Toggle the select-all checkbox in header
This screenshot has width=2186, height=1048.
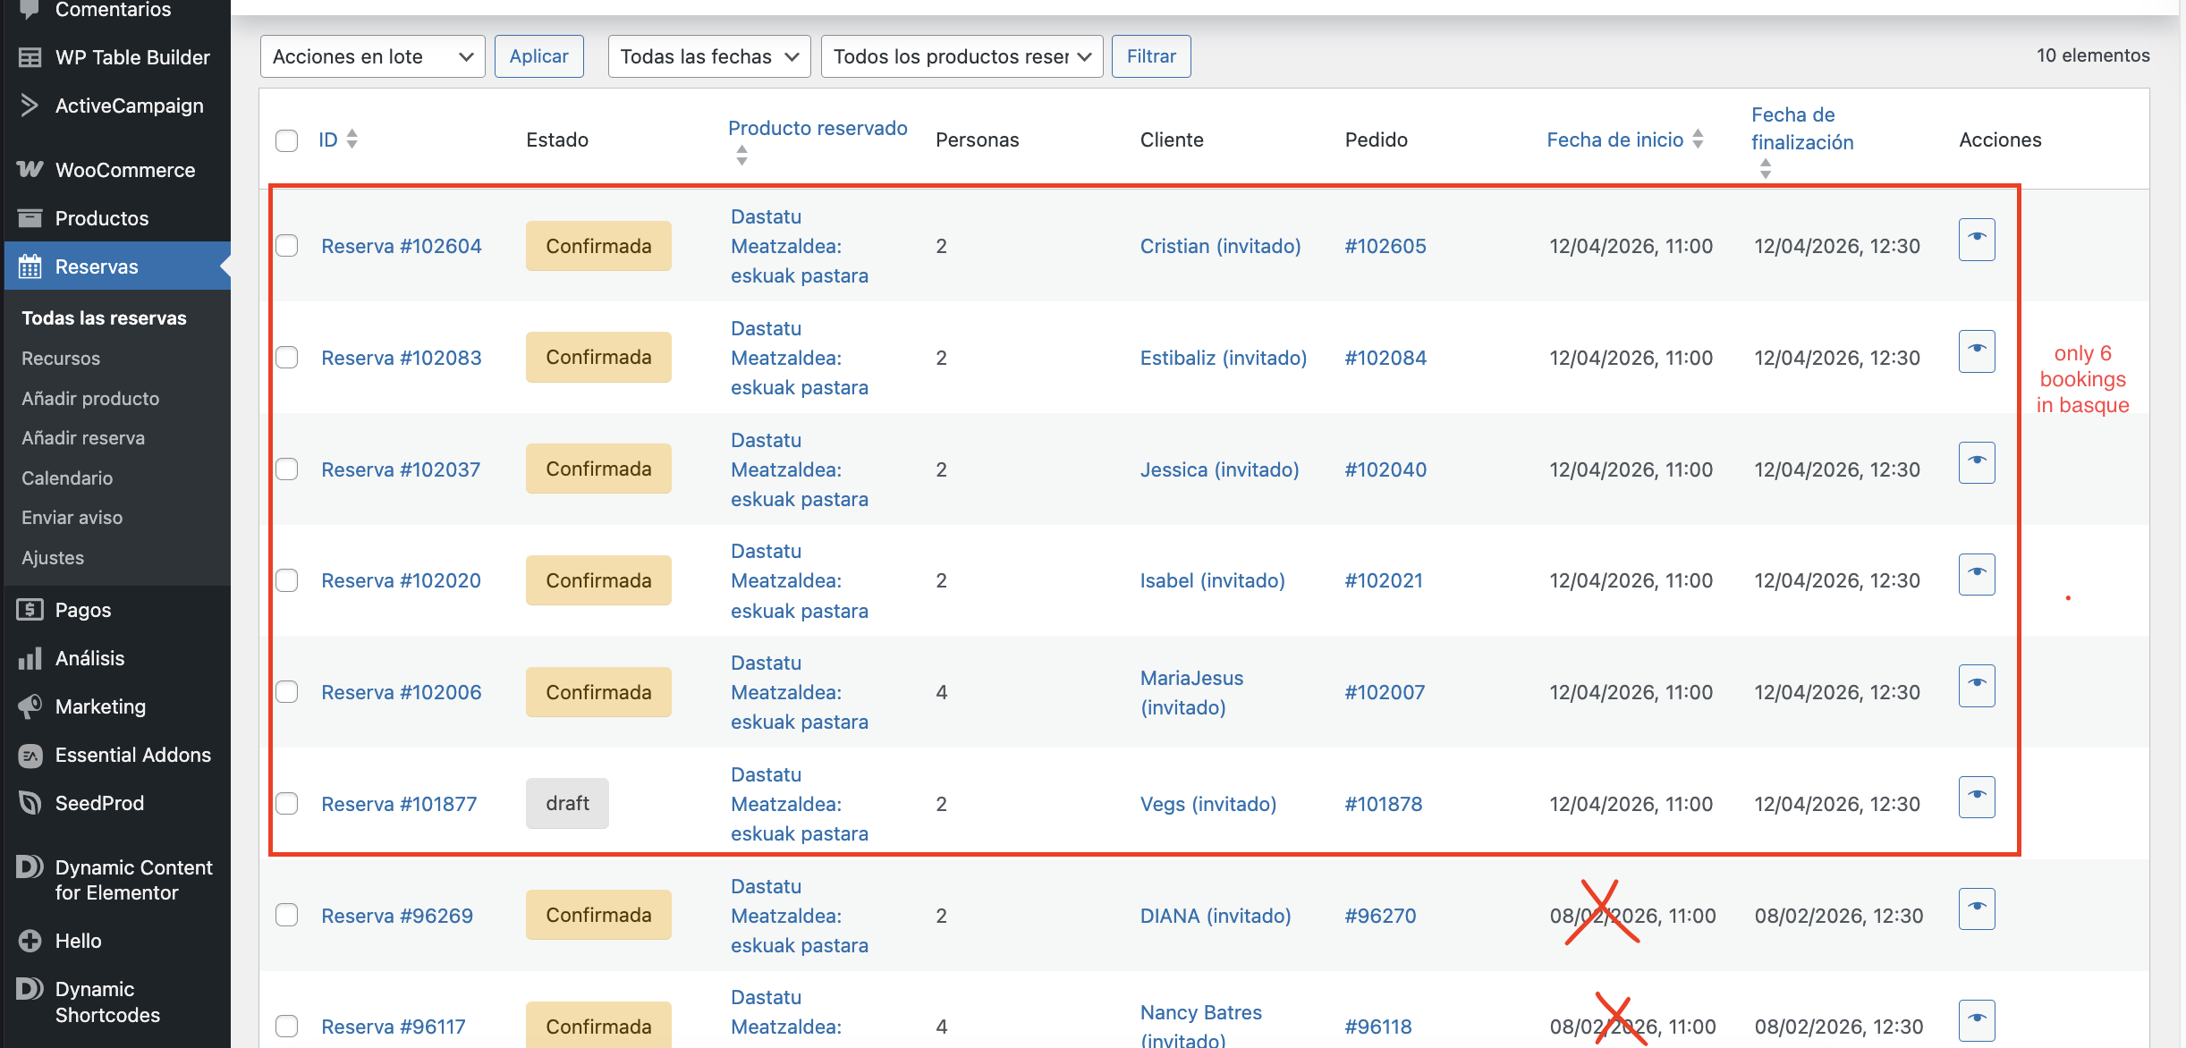click(286, 140)
